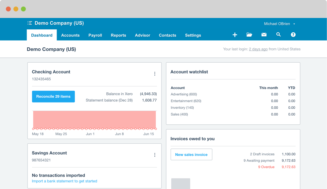Screen dimensions: 327x189
Task: Open Checking Account three-dot options menu
Action: (155, 74)
